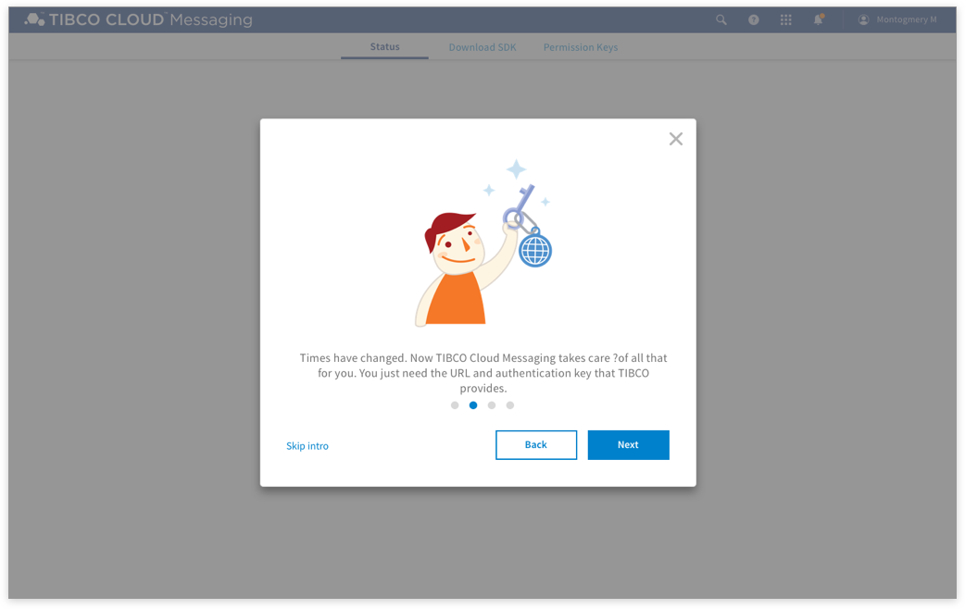Close the intro dialog with X
965x609 pixels.
pyautogui.click(x=676, y=139)
